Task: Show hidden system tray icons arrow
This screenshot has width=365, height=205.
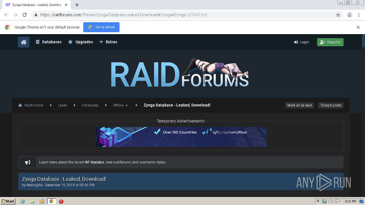Action: 318,201
